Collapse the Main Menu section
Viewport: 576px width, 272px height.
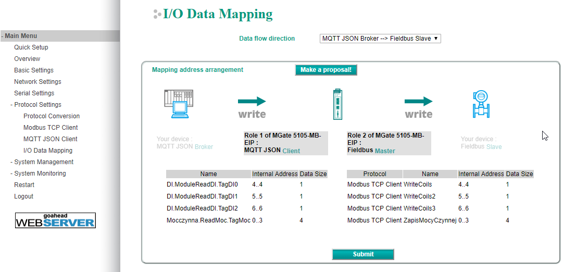coord(20,36)
